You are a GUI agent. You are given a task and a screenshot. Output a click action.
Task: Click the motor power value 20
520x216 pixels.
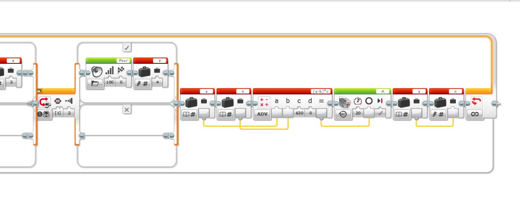tap(358, 113)
